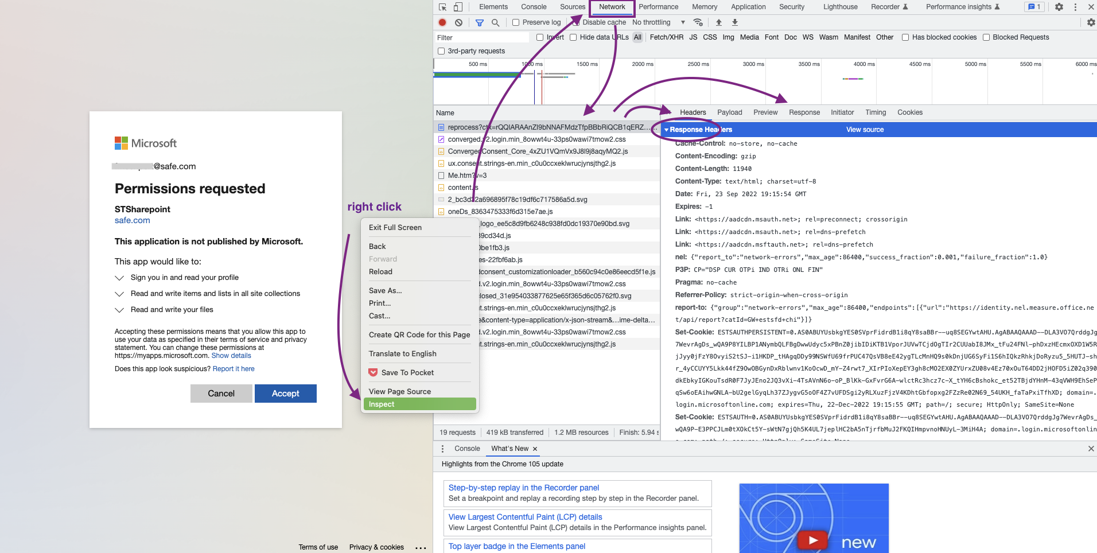
Task: Select the inspect element cursor tool
Action: 441,6
